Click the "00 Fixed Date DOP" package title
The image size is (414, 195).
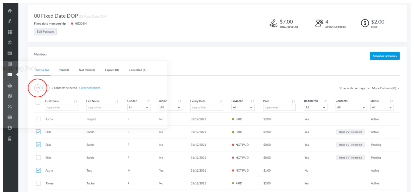[x=56, y=16]
